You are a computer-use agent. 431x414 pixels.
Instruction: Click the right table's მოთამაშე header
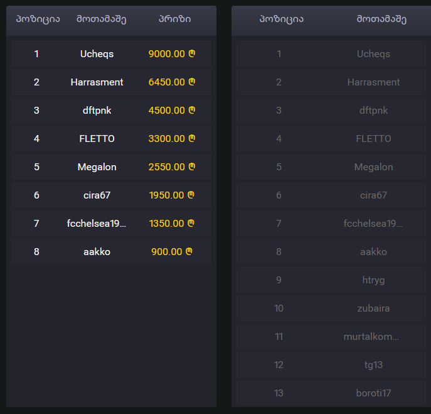[x=381, y=19]
